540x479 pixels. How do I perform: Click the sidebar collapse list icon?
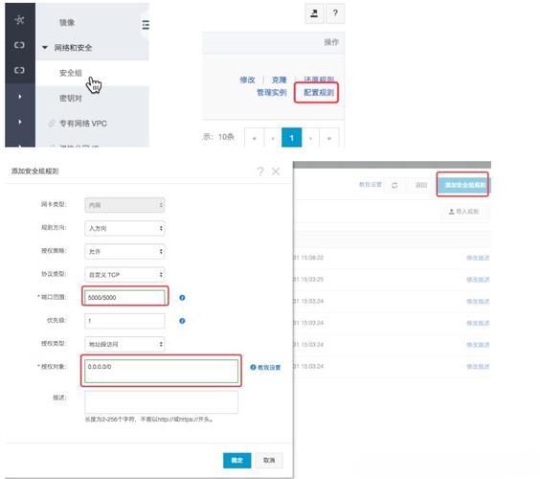(146, 25)
